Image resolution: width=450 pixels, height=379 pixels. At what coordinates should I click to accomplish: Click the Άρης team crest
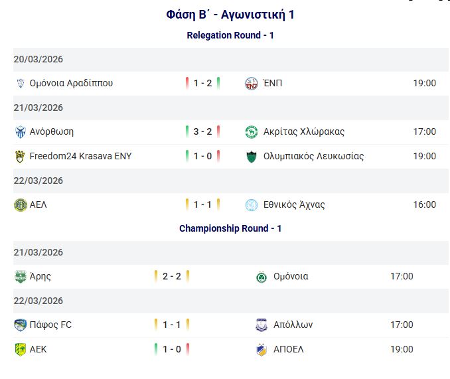coord(21,277)
